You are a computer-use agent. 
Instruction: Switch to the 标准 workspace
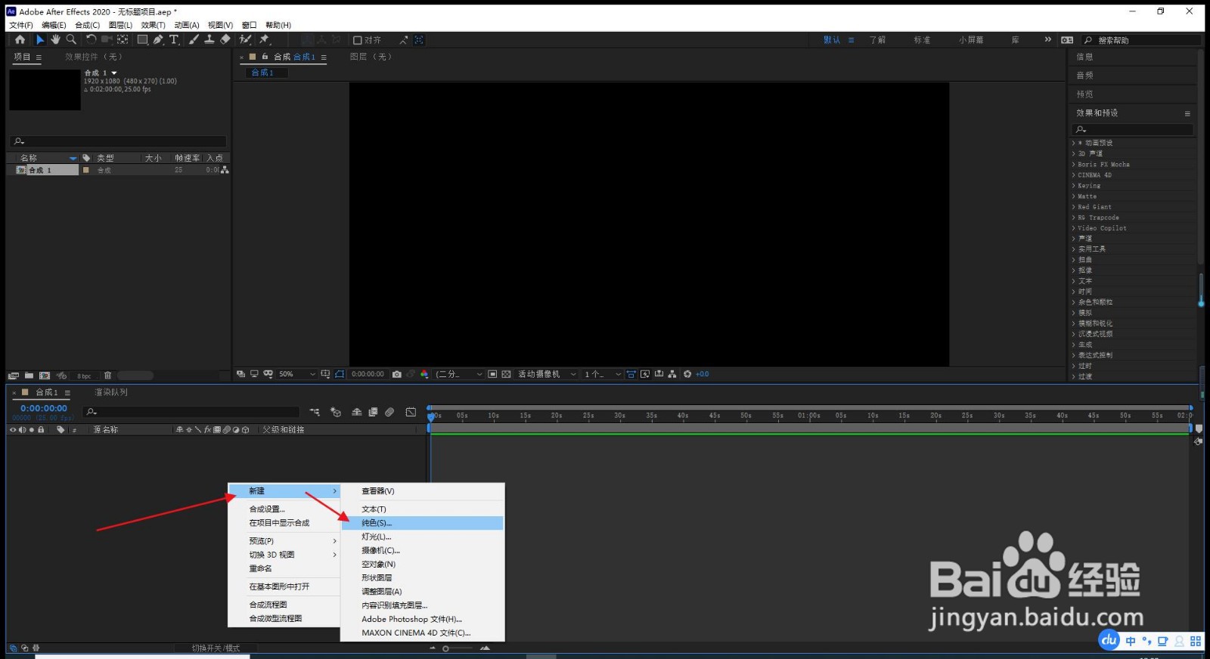point(922,40)
